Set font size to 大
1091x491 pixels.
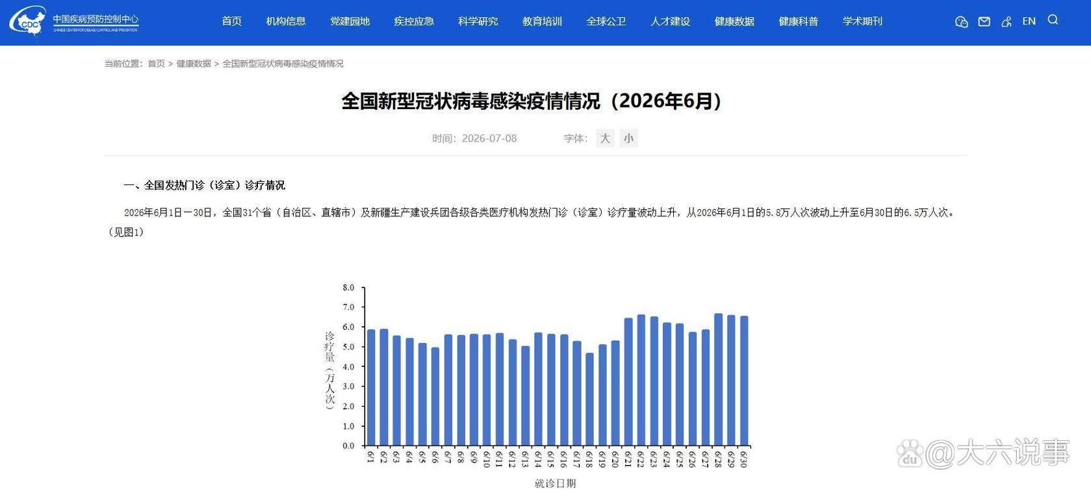[x=605, y=138]
